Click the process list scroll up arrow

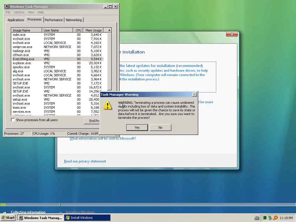click(x=109, y=30)
